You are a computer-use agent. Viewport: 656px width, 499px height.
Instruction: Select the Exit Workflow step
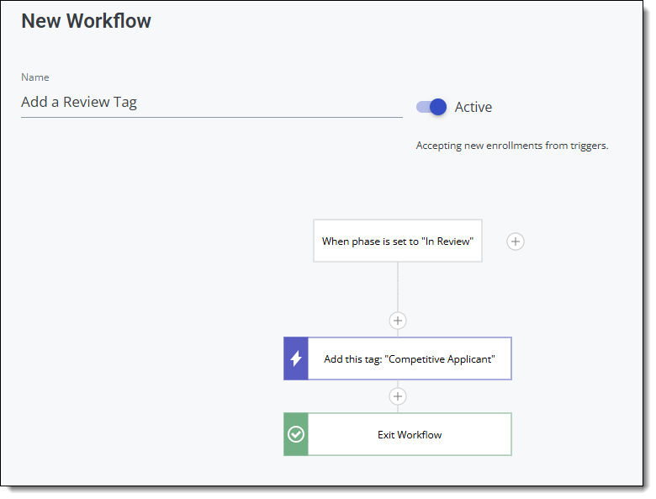pyautogui.click(x=410, y=435)
